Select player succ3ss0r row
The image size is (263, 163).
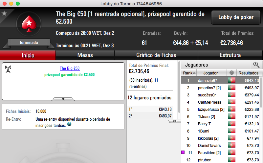point(220,95)
